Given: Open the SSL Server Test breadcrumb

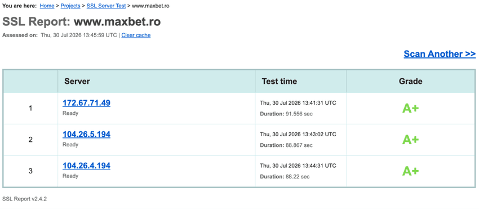Looking at the screenshot, I should 106,6.
